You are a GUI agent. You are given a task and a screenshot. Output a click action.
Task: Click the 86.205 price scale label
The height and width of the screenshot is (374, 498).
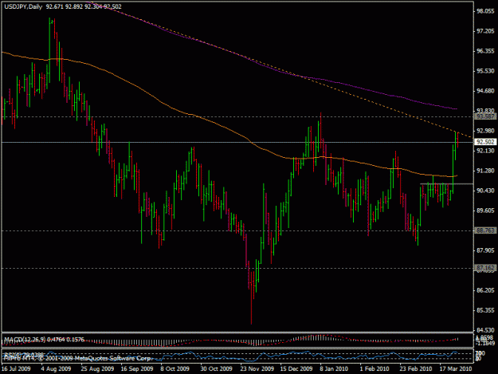point(485,290)
